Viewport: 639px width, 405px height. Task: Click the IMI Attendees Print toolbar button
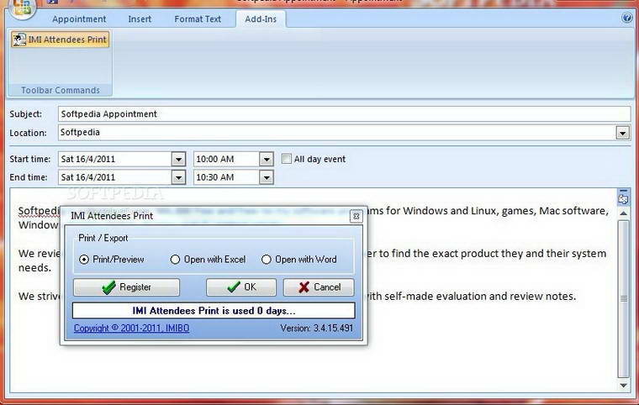point(61,39)
